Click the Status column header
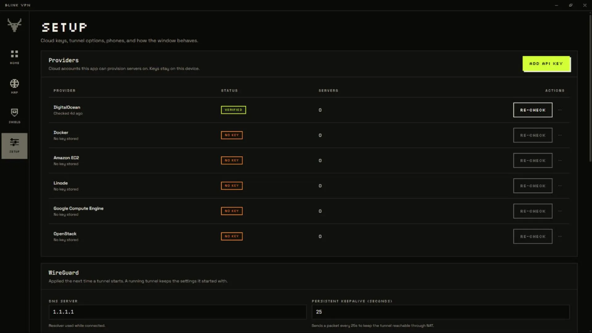592x333 pixels. pyautogui.click(x=229, y=91)
